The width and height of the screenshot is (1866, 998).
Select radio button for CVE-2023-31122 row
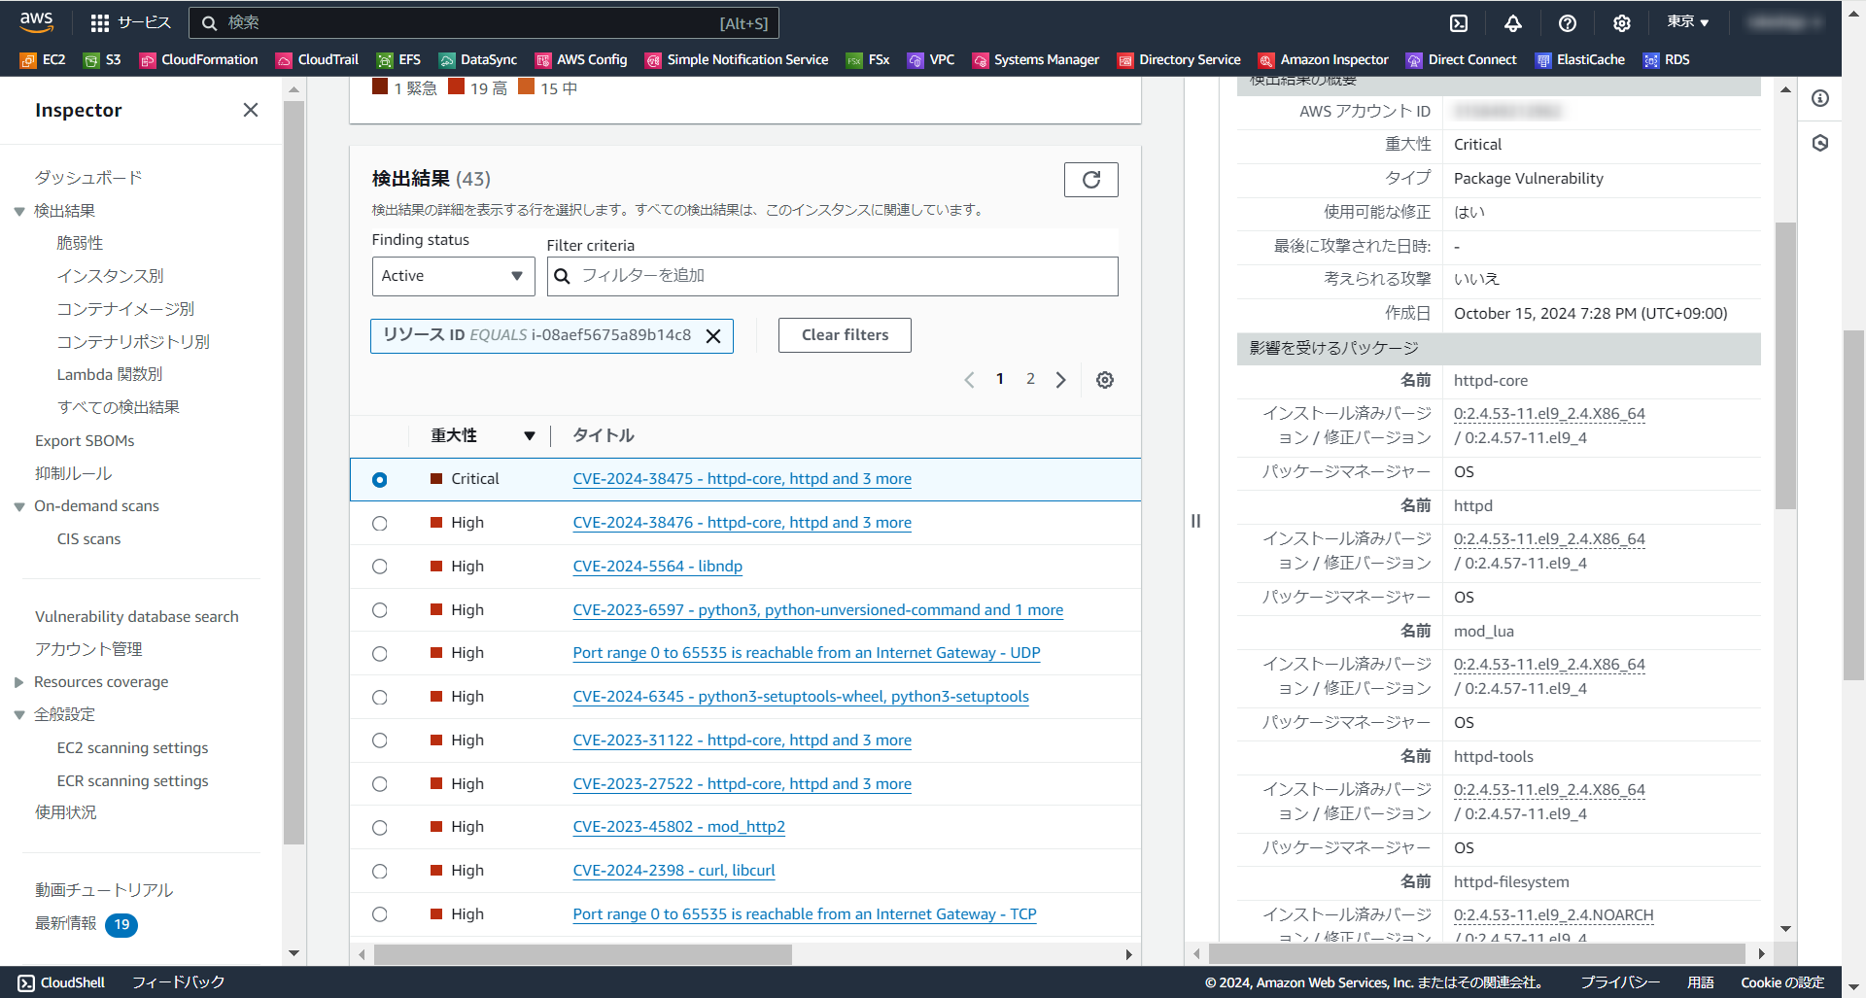[x=380, y=740]
